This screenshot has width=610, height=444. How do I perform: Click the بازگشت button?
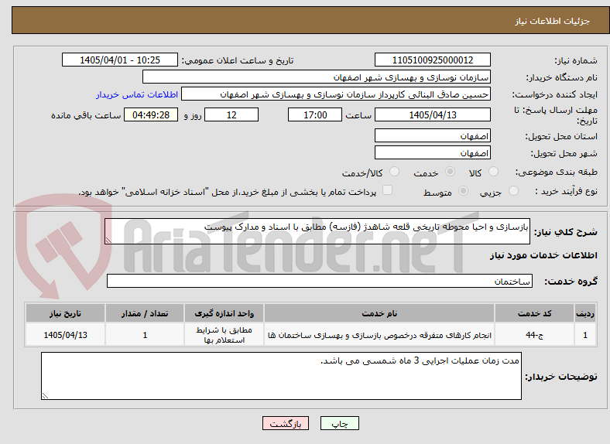point(286,423)
